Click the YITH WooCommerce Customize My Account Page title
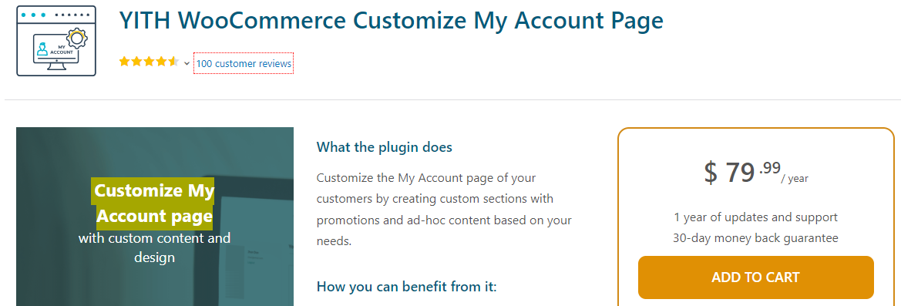This screenshot has width=901, height=306. point(391,20)
